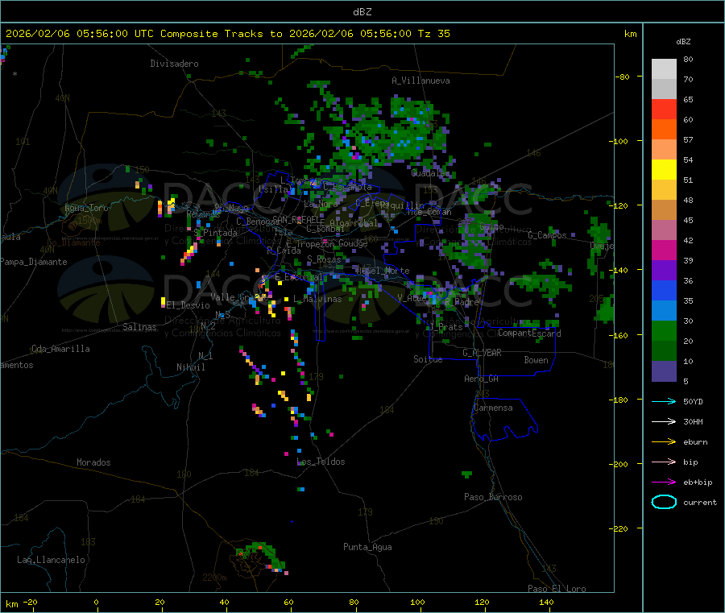
Task: Click the dBZ title at top
Action: pyautogui.click(x=362, y=12)
